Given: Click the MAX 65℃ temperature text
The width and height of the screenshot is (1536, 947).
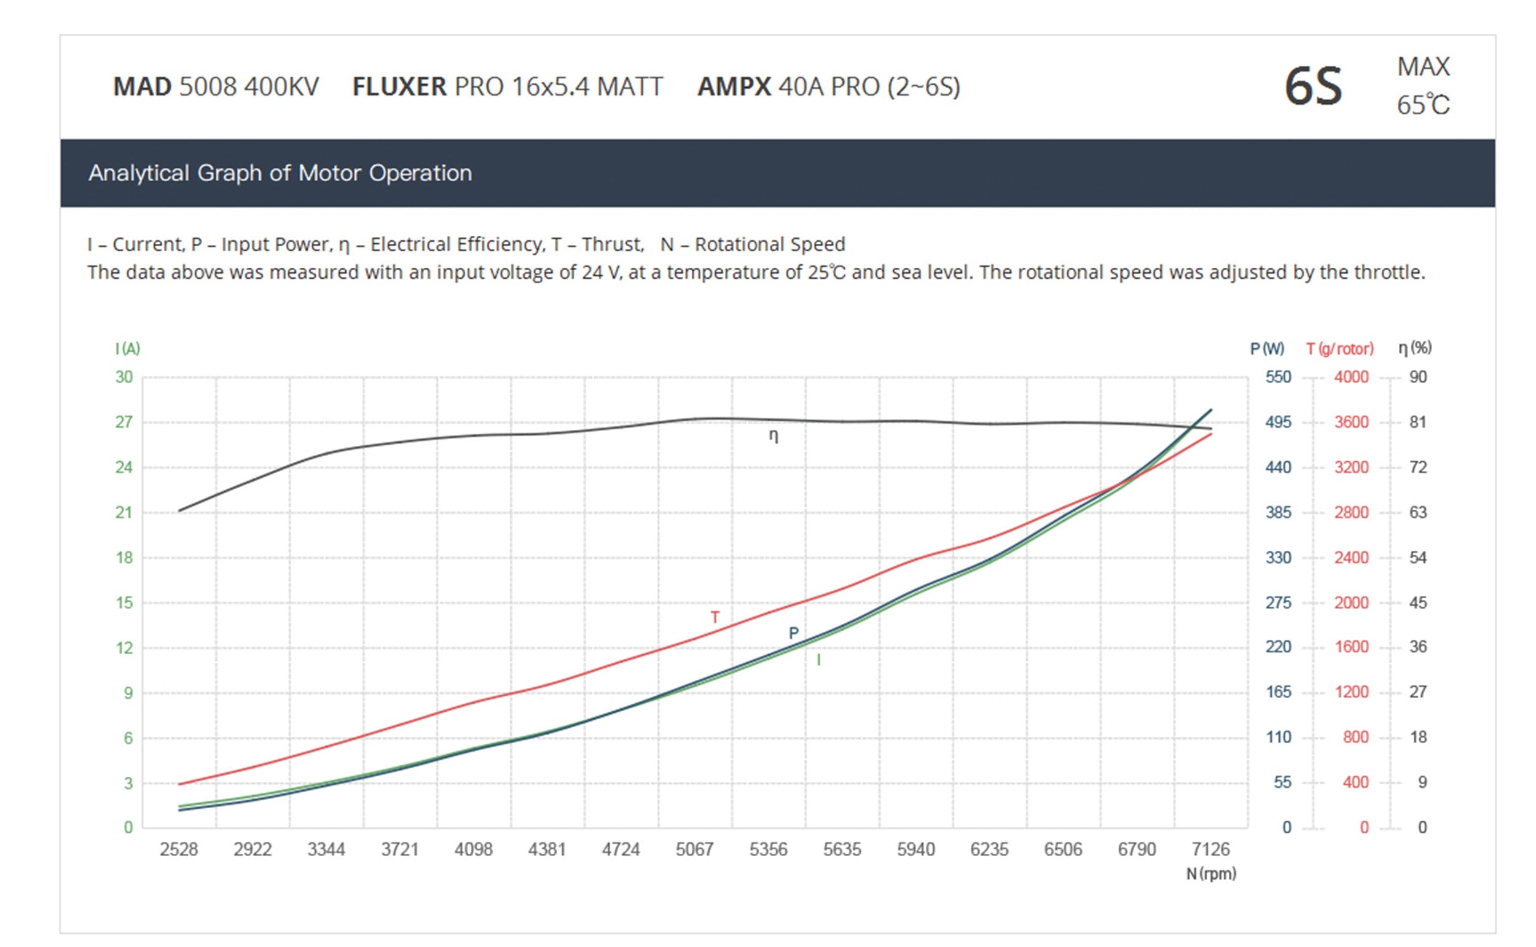Looking at the screenshot, I should (x=1422, y=87).
